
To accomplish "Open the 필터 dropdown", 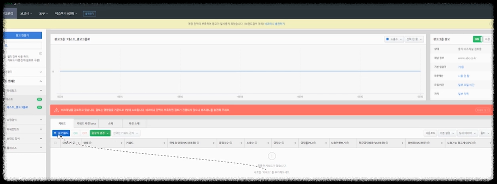I will (485, 133).
